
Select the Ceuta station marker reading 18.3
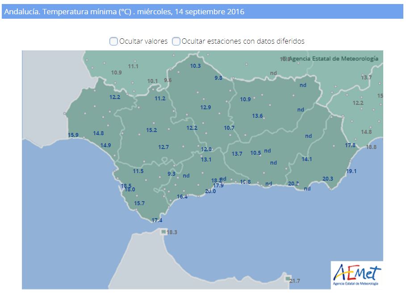tap(164, 232)
